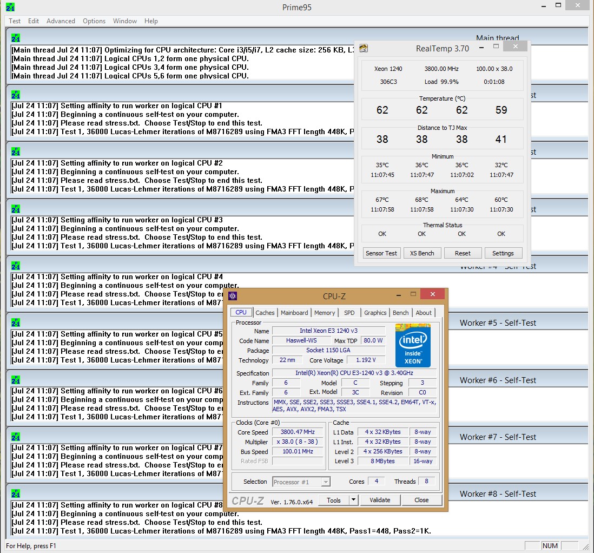
Task: Maximize the RealTemp window
Action: click(496, 46)
